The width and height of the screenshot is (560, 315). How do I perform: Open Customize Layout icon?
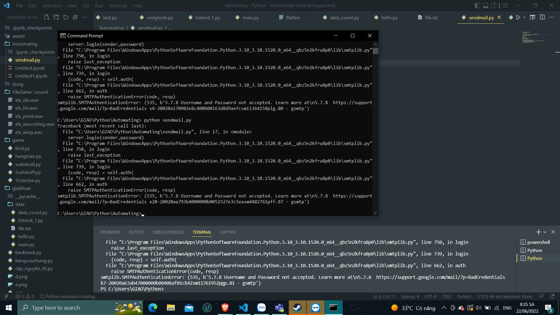point(505,6)
